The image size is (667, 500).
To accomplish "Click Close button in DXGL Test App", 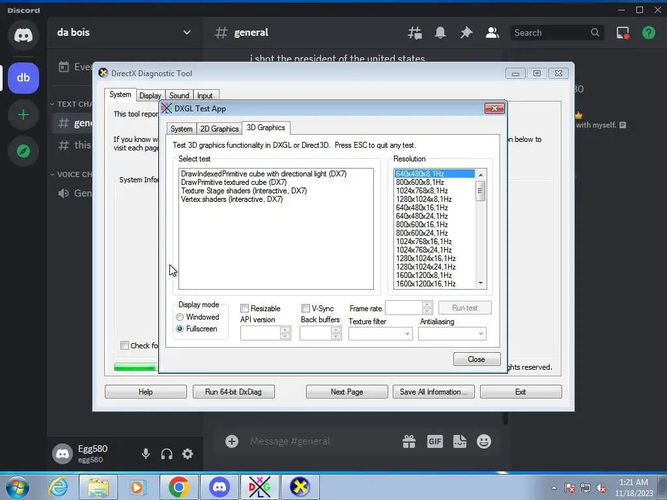I will pyautogui.click(x=476, y=359).
